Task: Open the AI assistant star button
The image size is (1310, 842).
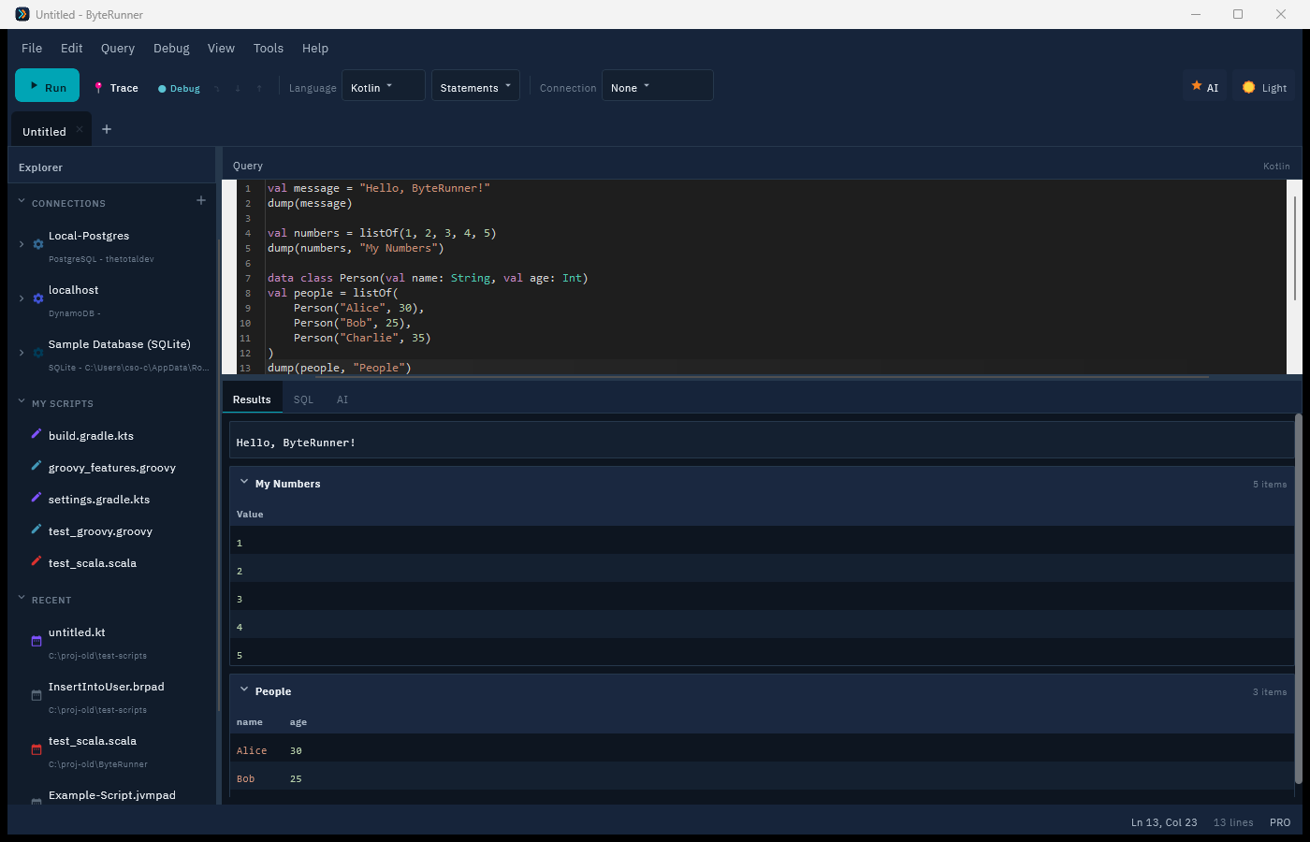Action: (x=1204, y=86)
